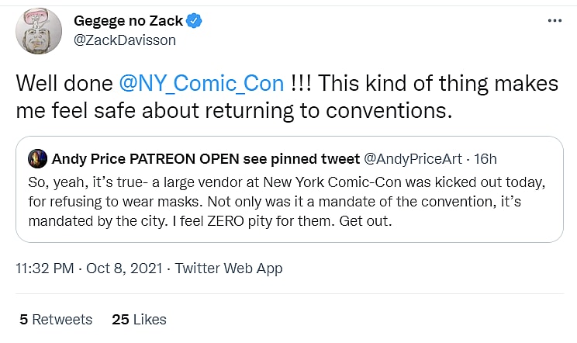Click Andy Price's small avatar in quoted tweet
Screen dimensions: 577x343
point(37,160)
